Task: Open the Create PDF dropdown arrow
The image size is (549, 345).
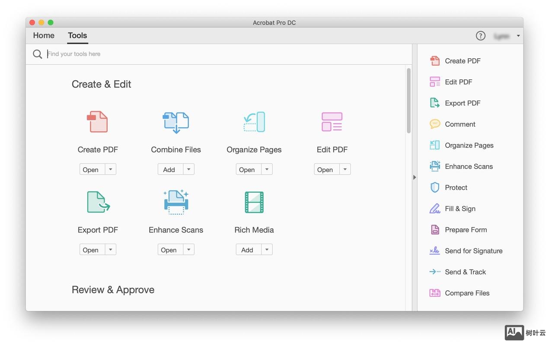Action: [x=110, y=169]
